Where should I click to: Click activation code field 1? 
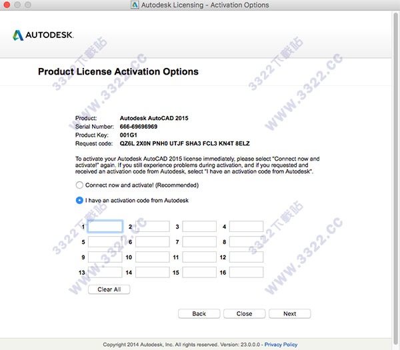click(x=105, y=227)
